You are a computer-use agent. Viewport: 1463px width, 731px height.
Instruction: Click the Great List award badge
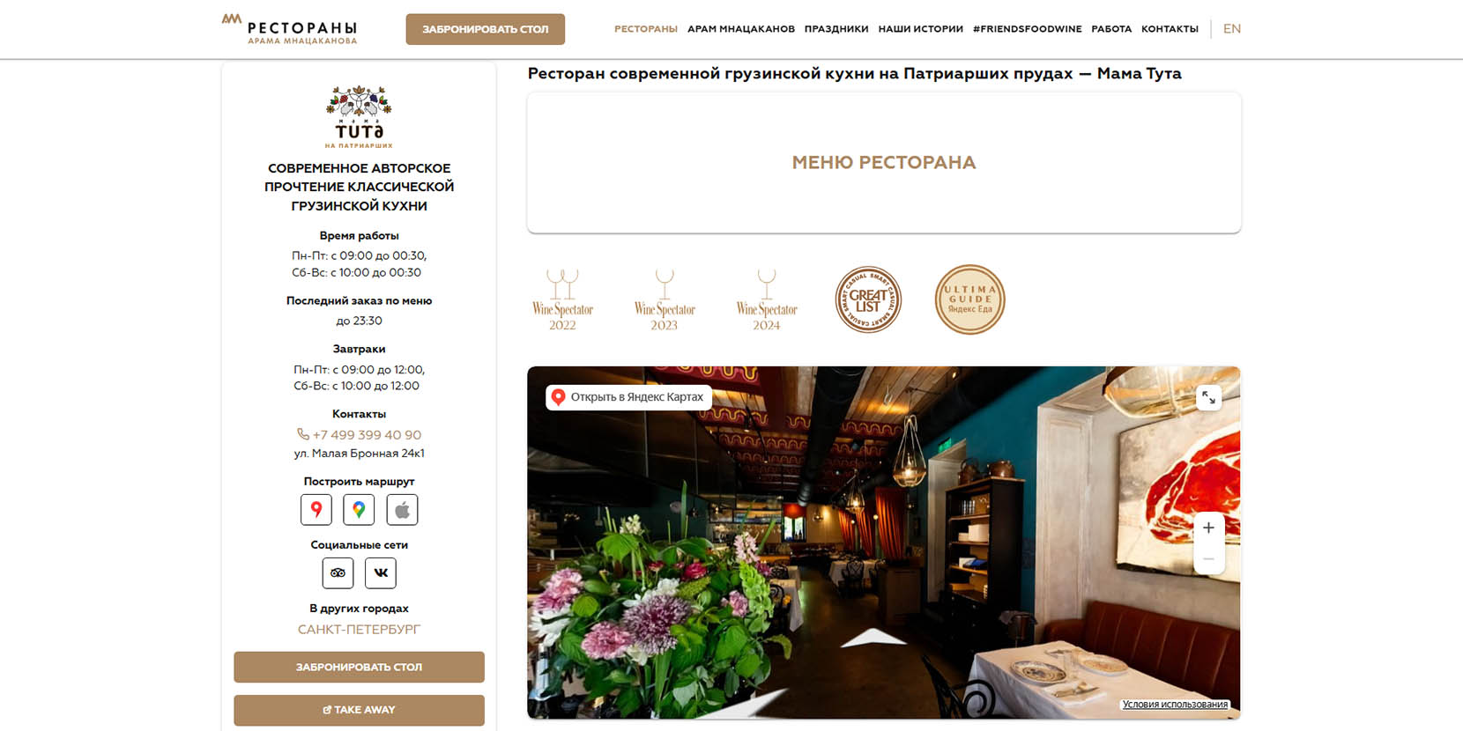tap(868, 299)
